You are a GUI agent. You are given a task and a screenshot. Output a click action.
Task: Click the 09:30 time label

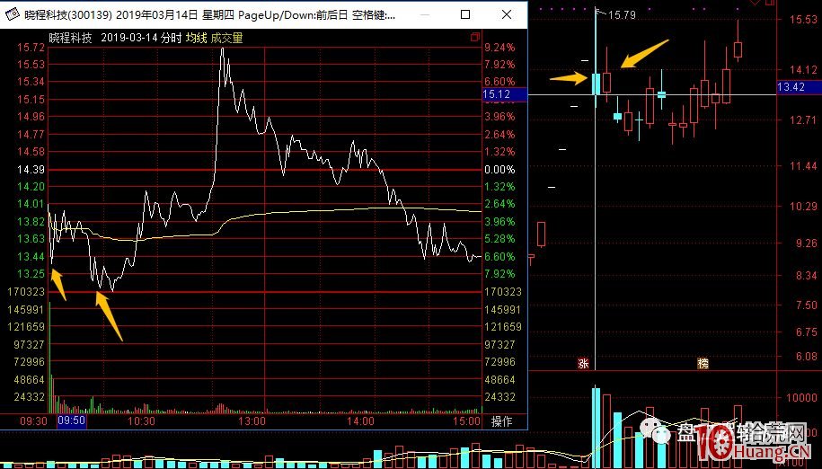point(33,421)
